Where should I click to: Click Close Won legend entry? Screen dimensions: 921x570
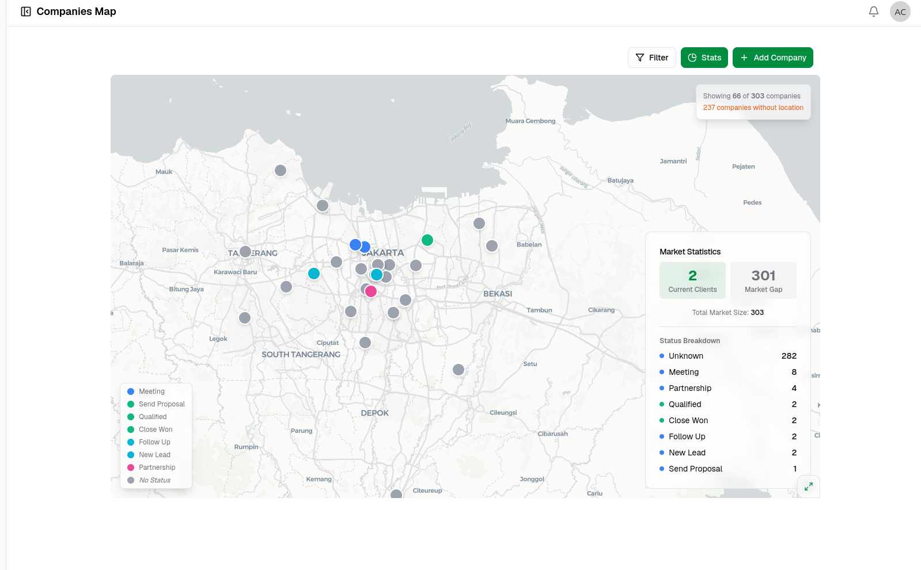pos(150,430)
